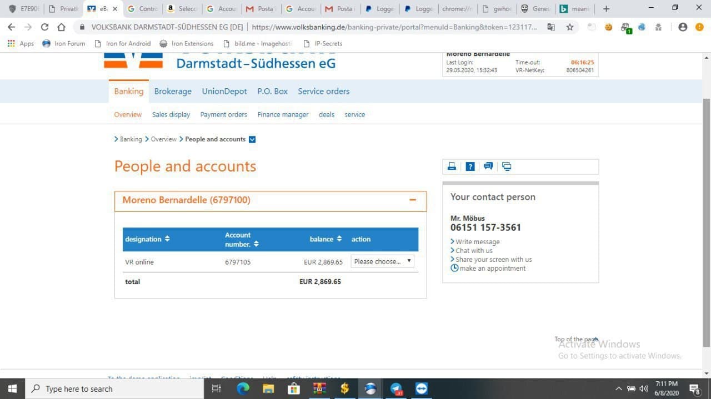Click the translate page icon in address bar
The height and width of the screenshot is (399, 711).
coord(551,27)
